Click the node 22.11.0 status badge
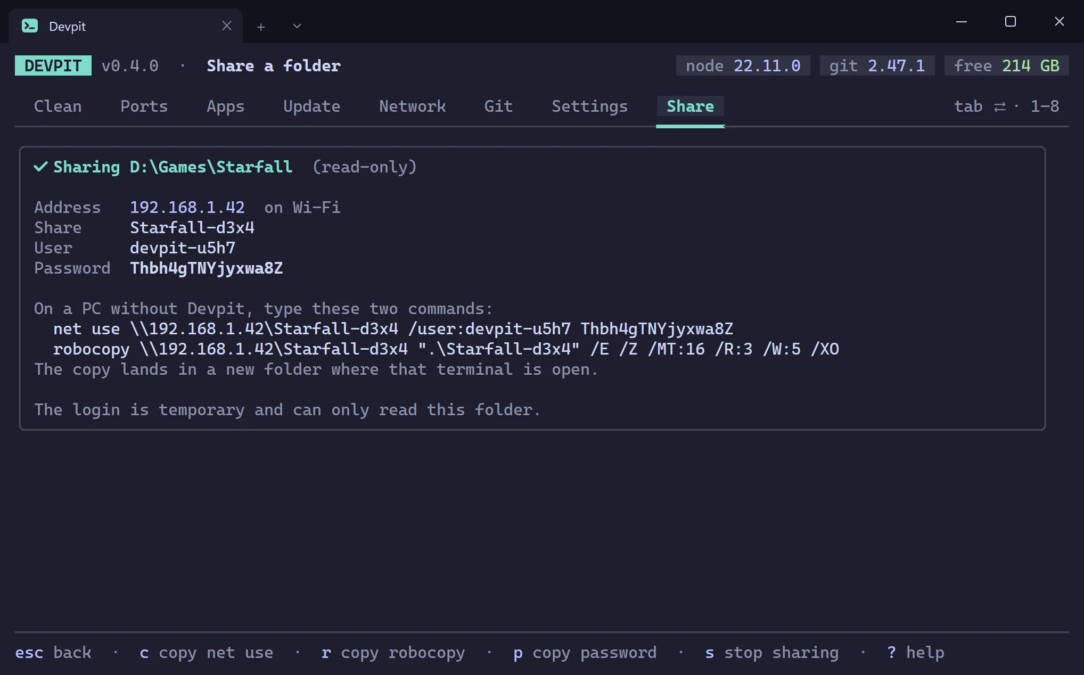The height and width of the screenshot is (675, 1084). point(743,65)
